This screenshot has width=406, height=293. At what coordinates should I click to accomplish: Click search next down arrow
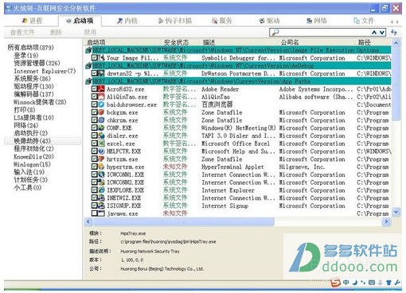pos(382,33)
